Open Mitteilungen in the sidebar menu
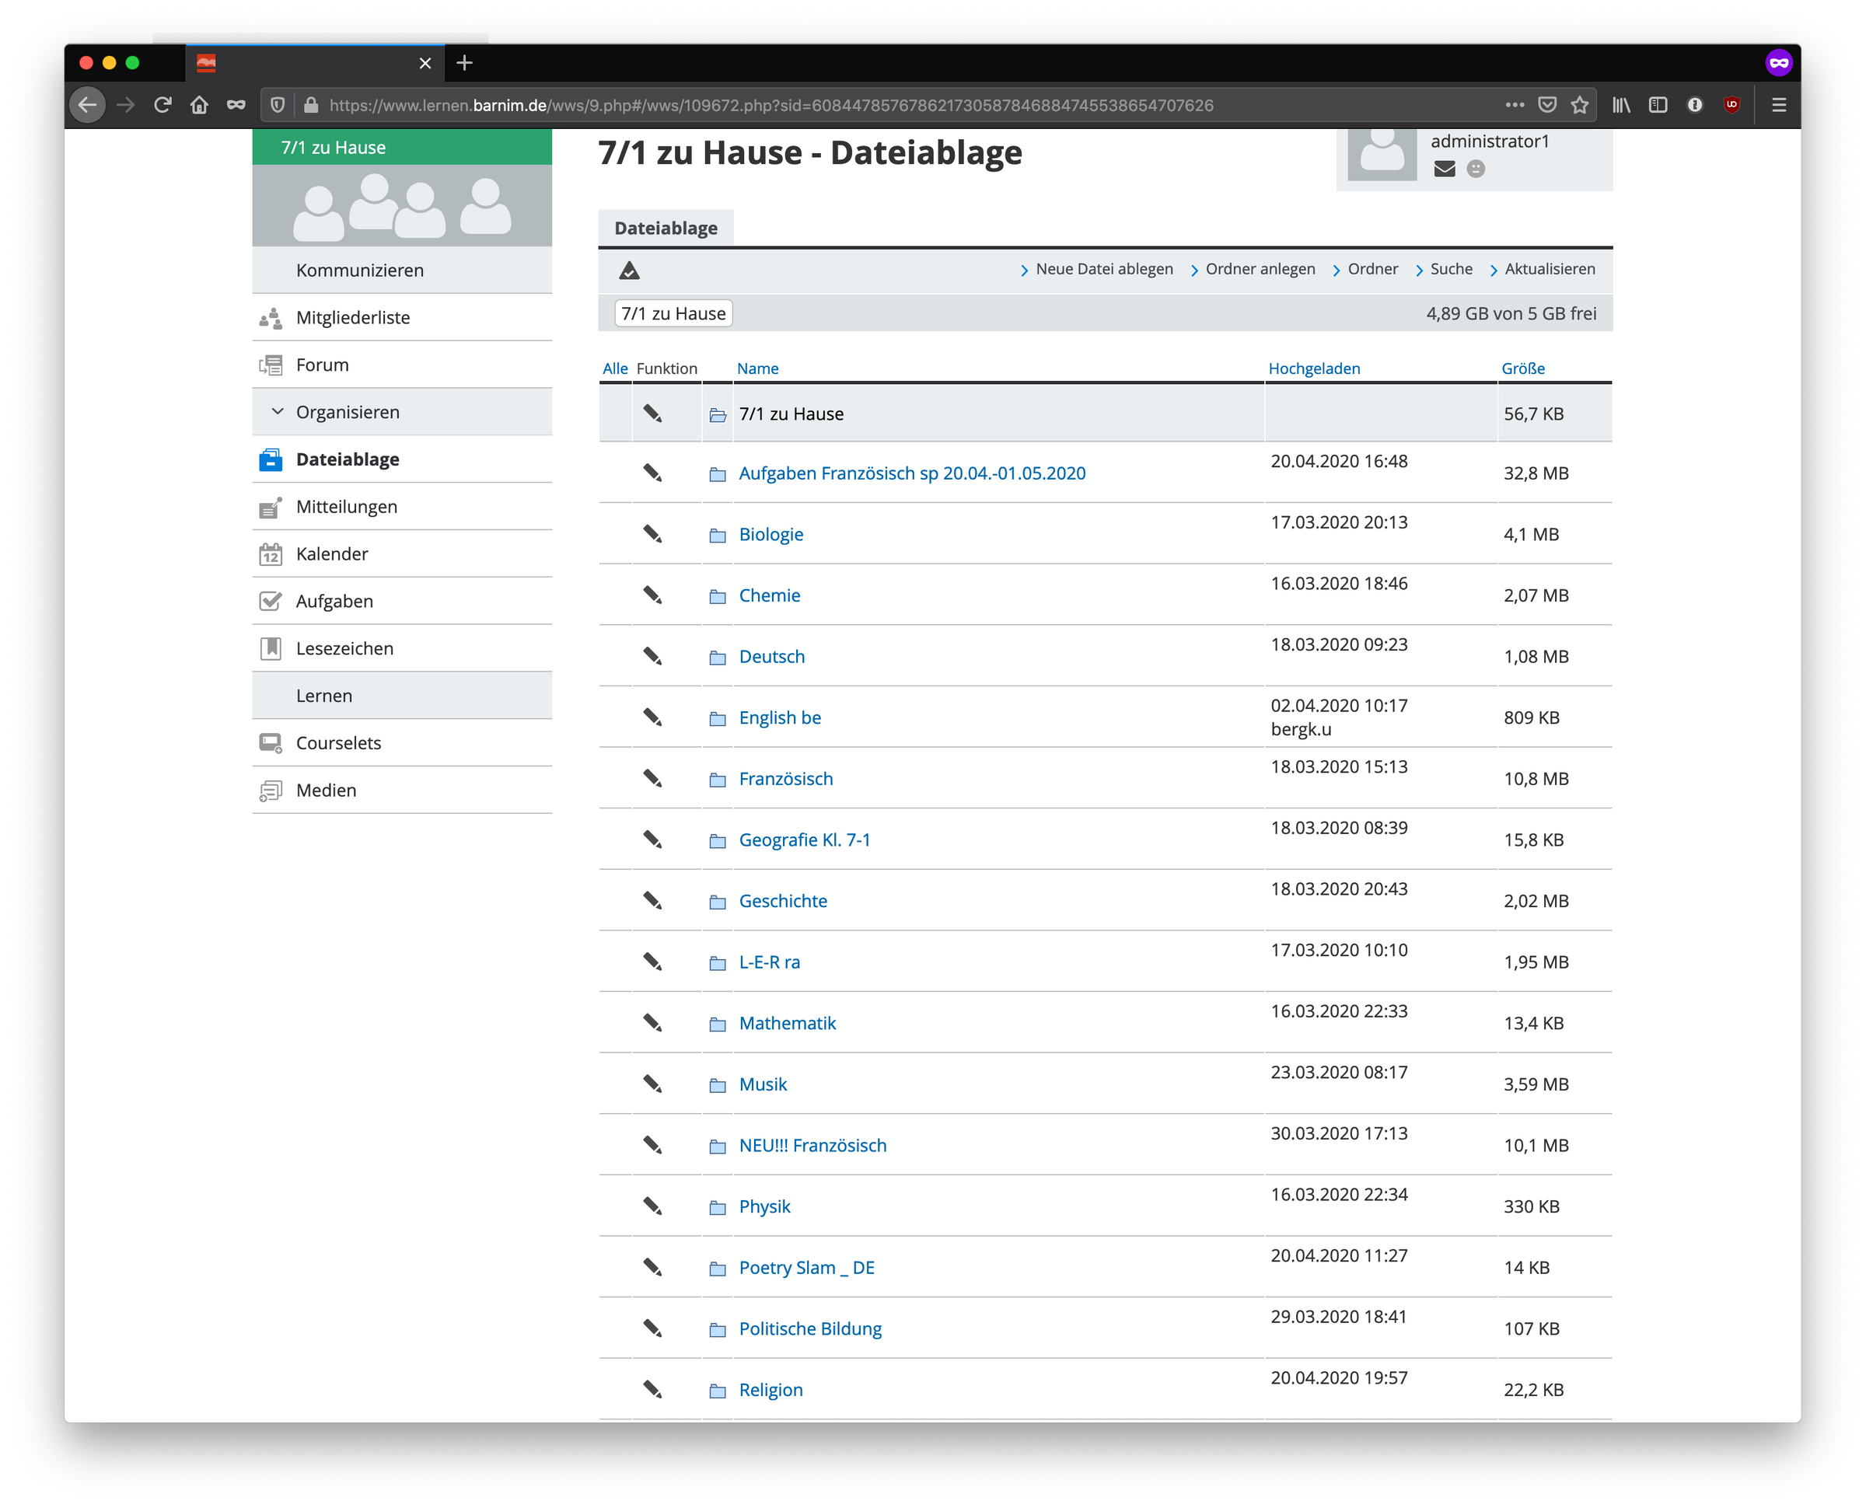The width and height of the screenshot is (1866, 1508). tap(347, 507)
